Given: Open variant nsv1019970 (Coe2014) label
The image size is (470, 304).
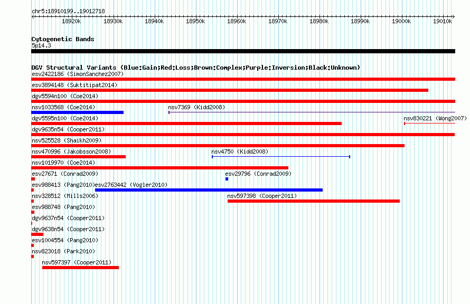Looking at the screenshot, I should [x=63, y=163].
